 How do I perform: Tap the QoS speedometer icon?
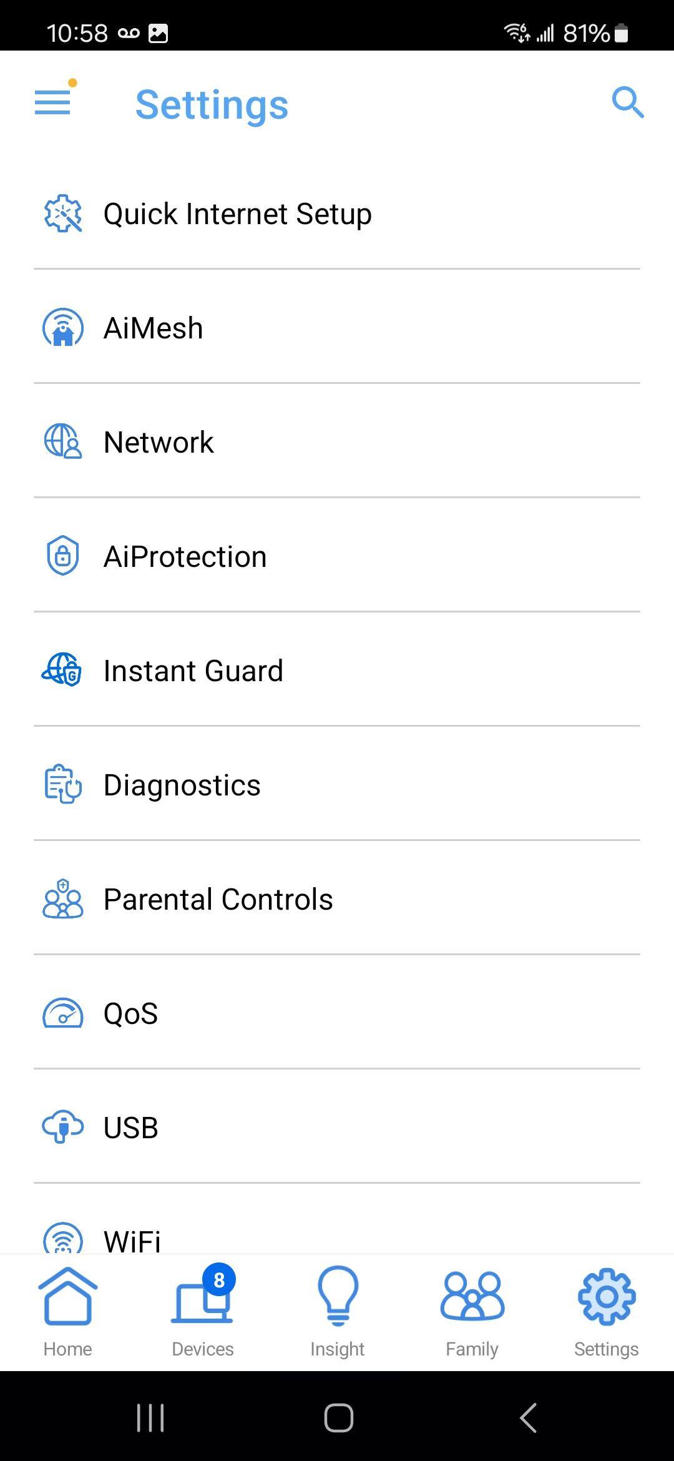click(x=62, y=1013)
